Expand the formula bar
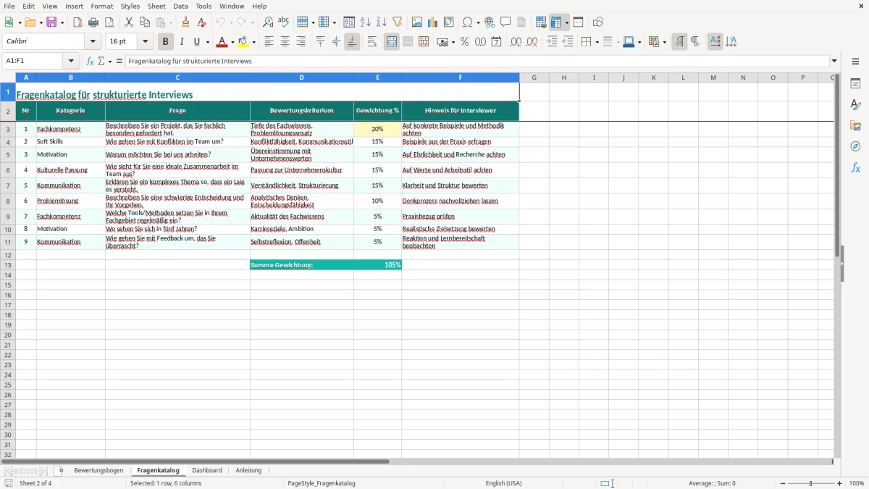 834,61
